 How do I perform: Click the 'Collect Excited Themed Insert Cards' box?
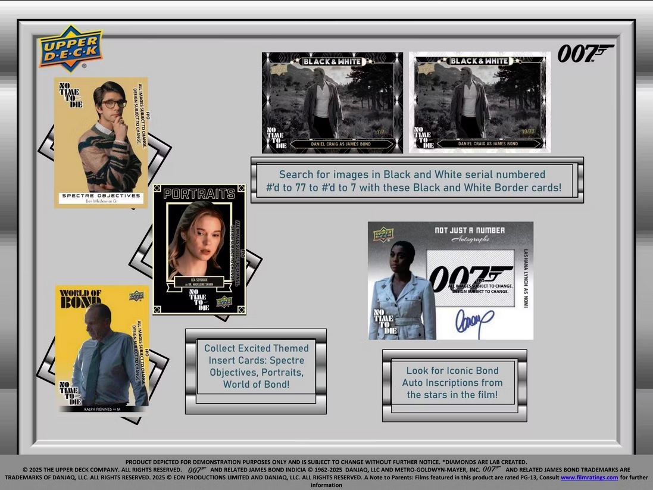(x=256, y=366)
